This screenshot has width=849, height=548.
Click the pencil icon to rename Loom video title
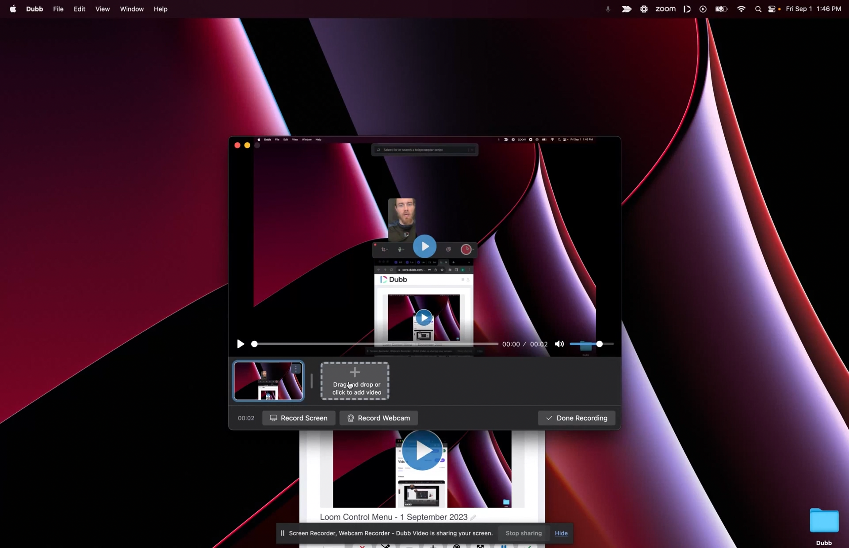click(473, 517)
